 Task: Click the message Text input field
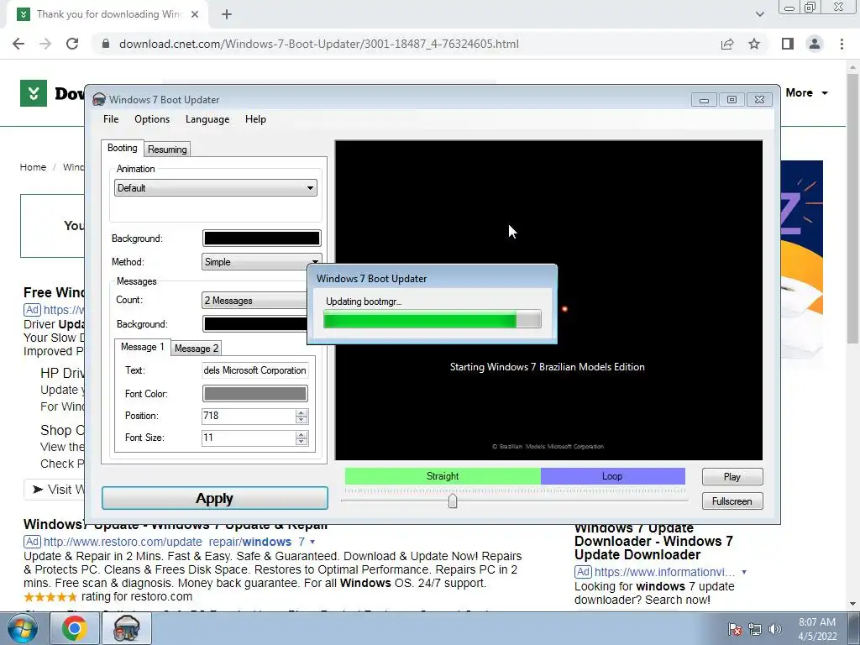[255, 370]
